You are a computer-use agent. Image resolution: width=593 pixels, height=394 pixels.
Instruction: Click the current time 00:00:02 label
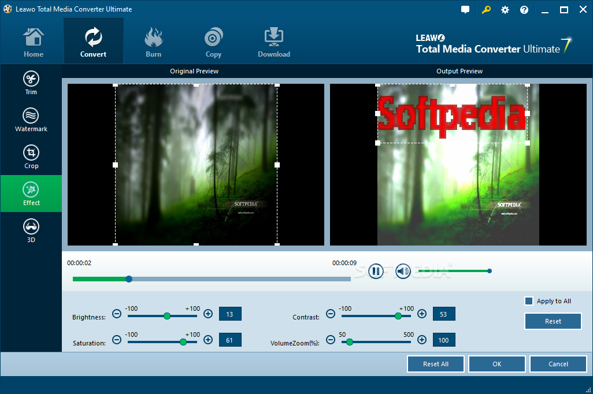pyautogui.click(x=79, y=263)
